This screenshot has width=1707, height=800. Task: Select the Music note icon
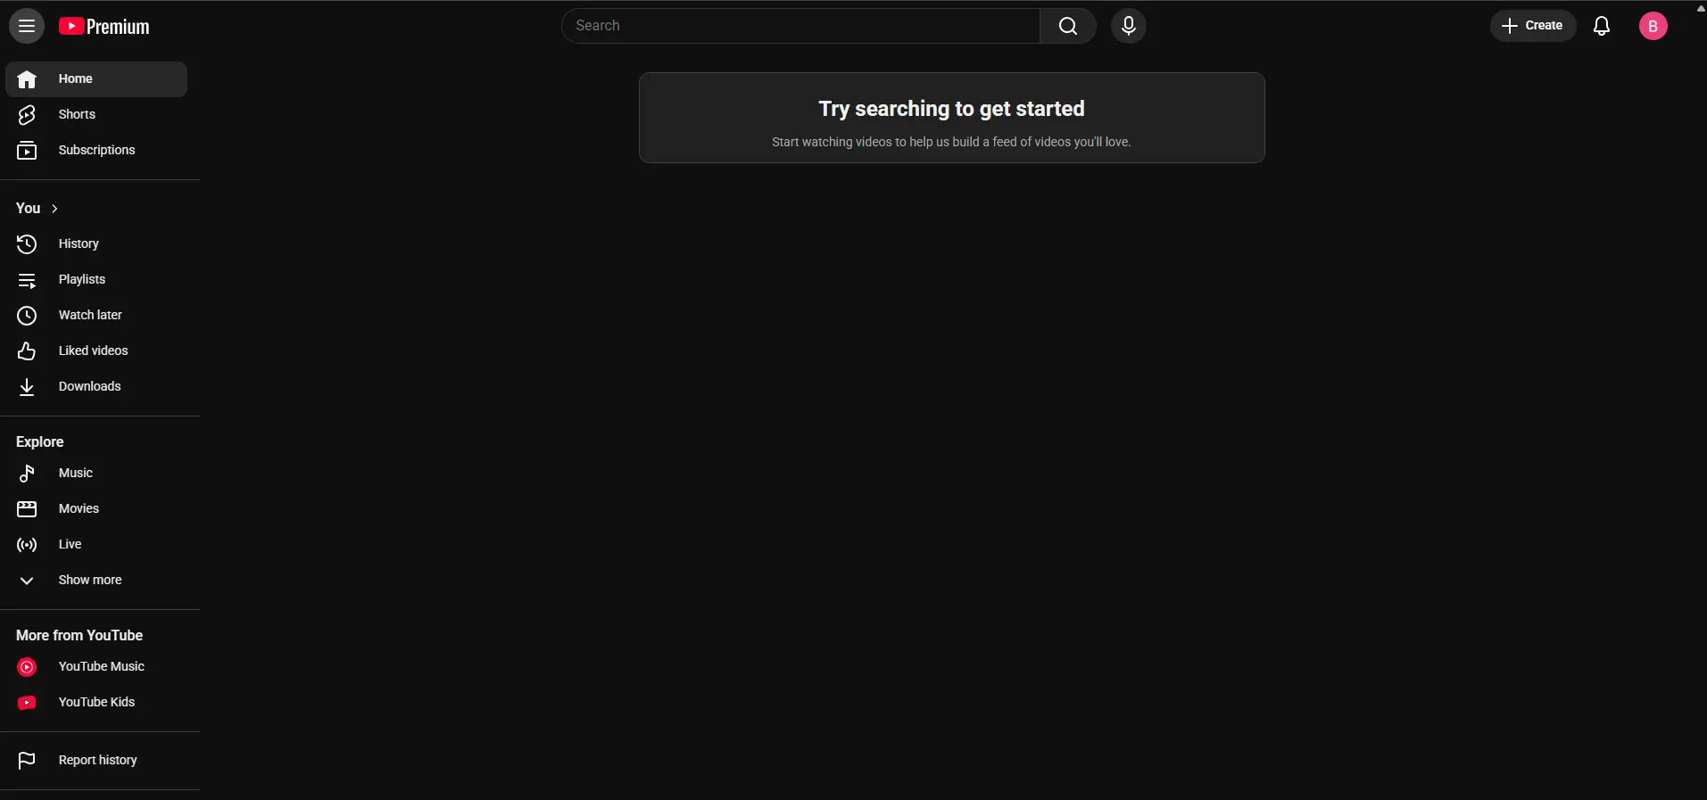point(27,474)
